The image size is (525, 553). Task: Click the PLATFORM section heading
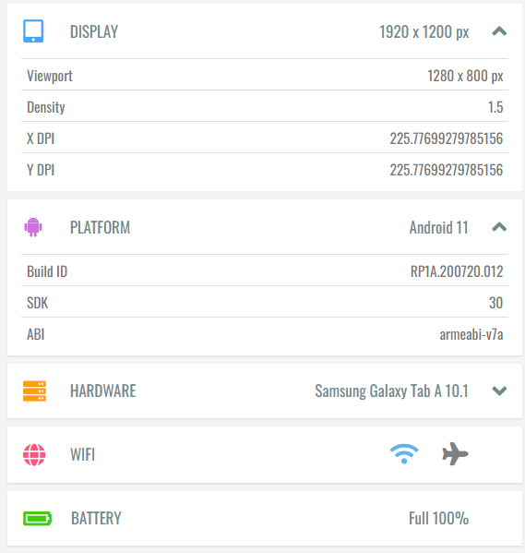pos(101,227)
